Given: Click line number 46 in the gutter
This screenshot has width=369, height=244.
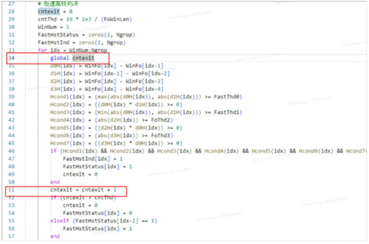Looking at the screenshot, I should (11, 151).
